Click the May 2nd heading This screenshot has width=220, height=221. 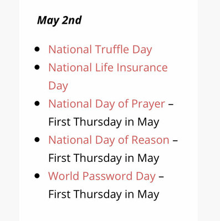pos(59,20)
